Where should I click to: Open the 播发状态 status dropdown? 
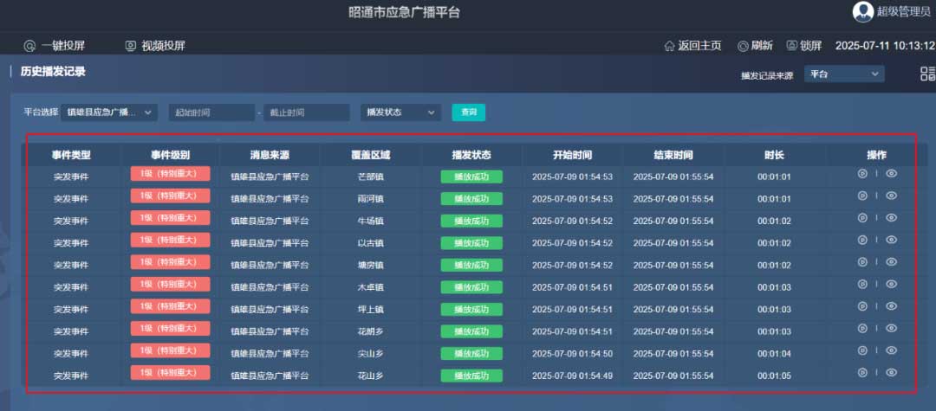click(400, 112)
